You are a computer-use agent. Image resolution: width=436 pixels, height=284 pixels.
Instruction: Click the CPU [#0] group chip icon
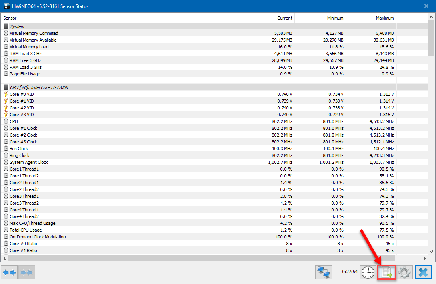[x=6, y=87]
